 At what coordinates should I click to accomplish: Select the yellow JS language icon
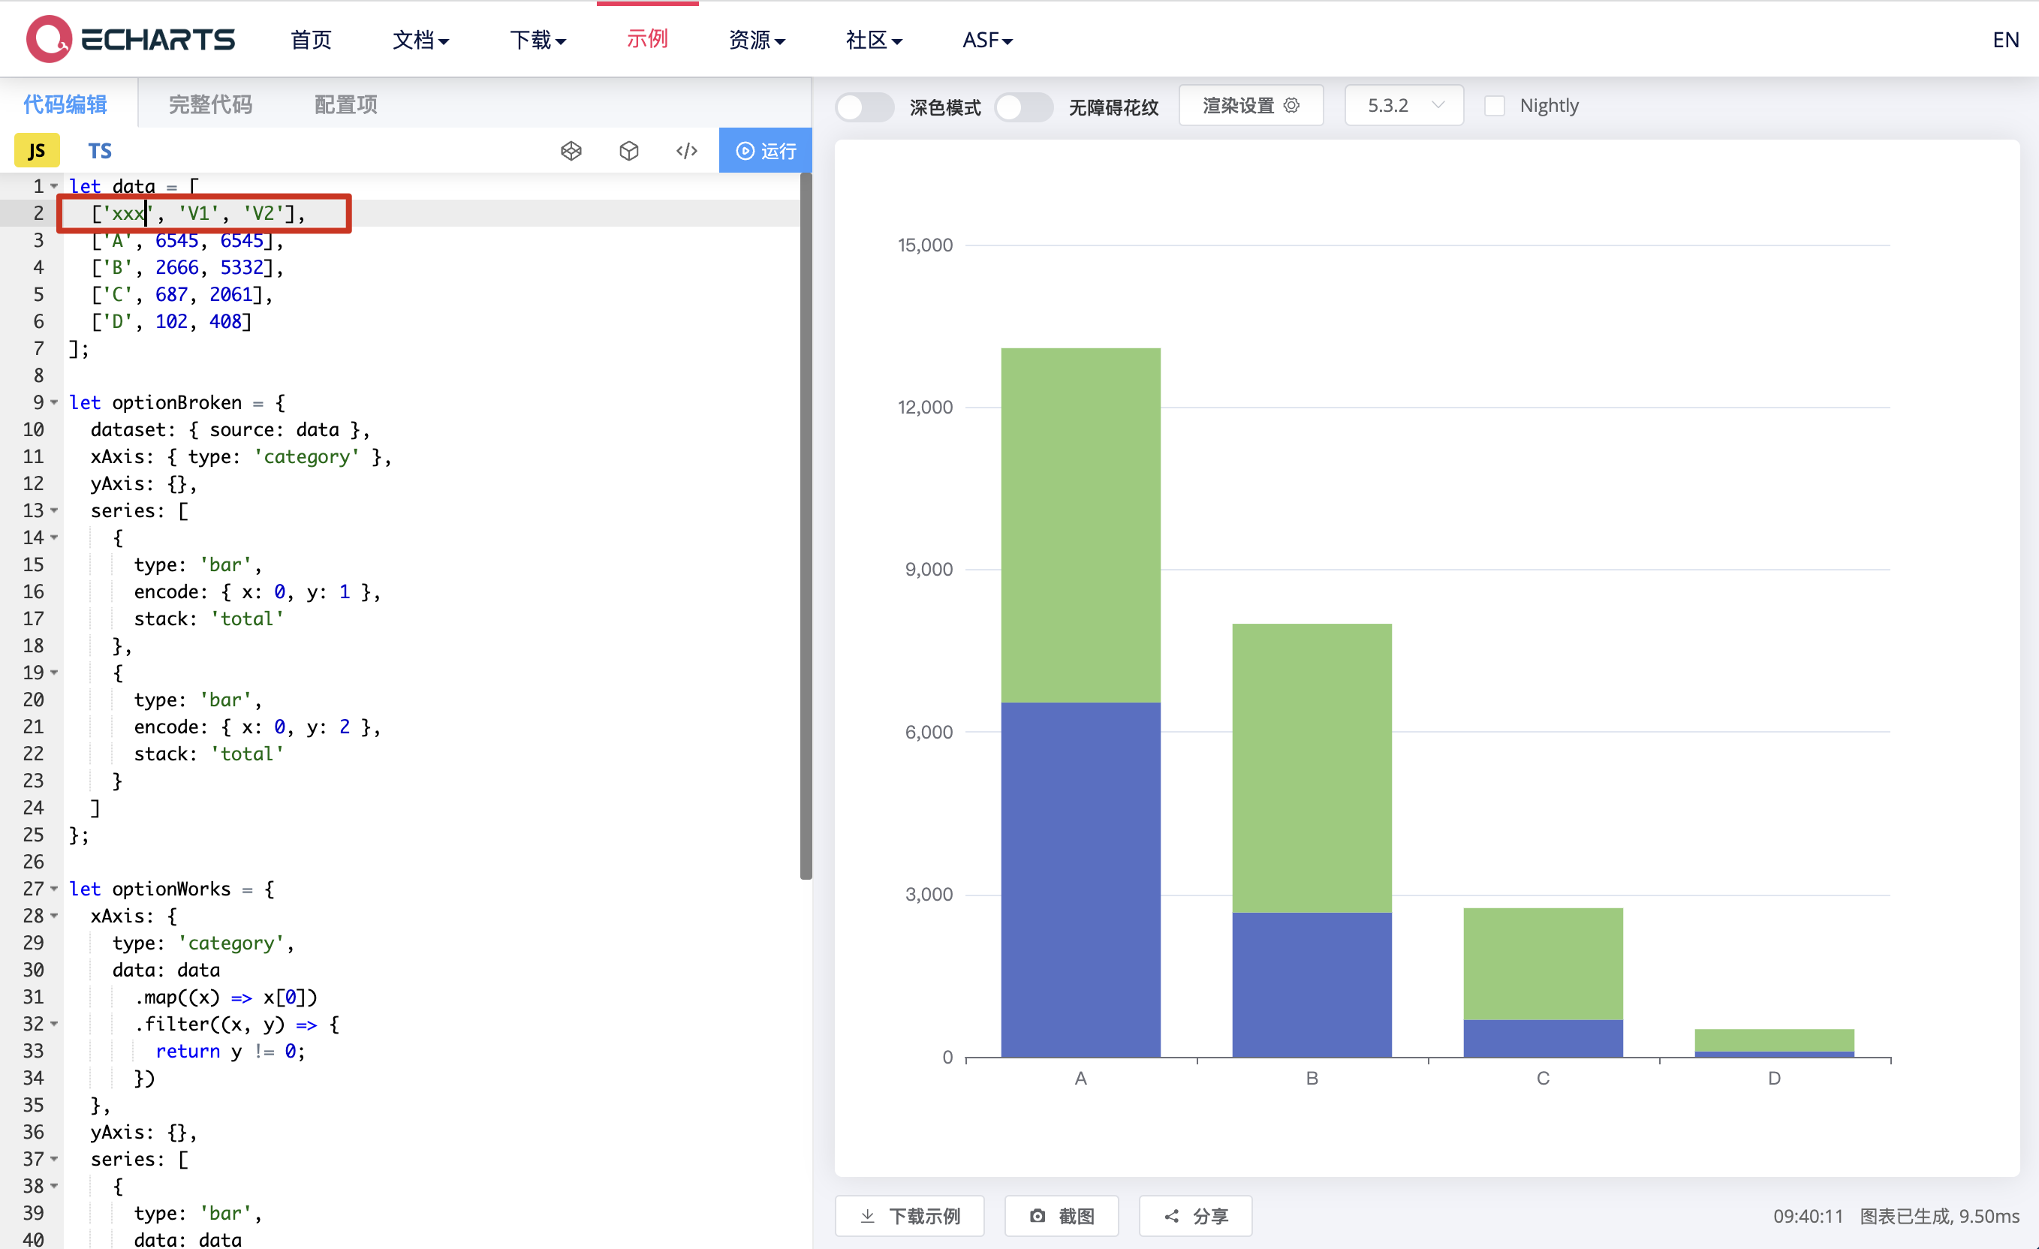pyautogui.click(x=36, y=149)
